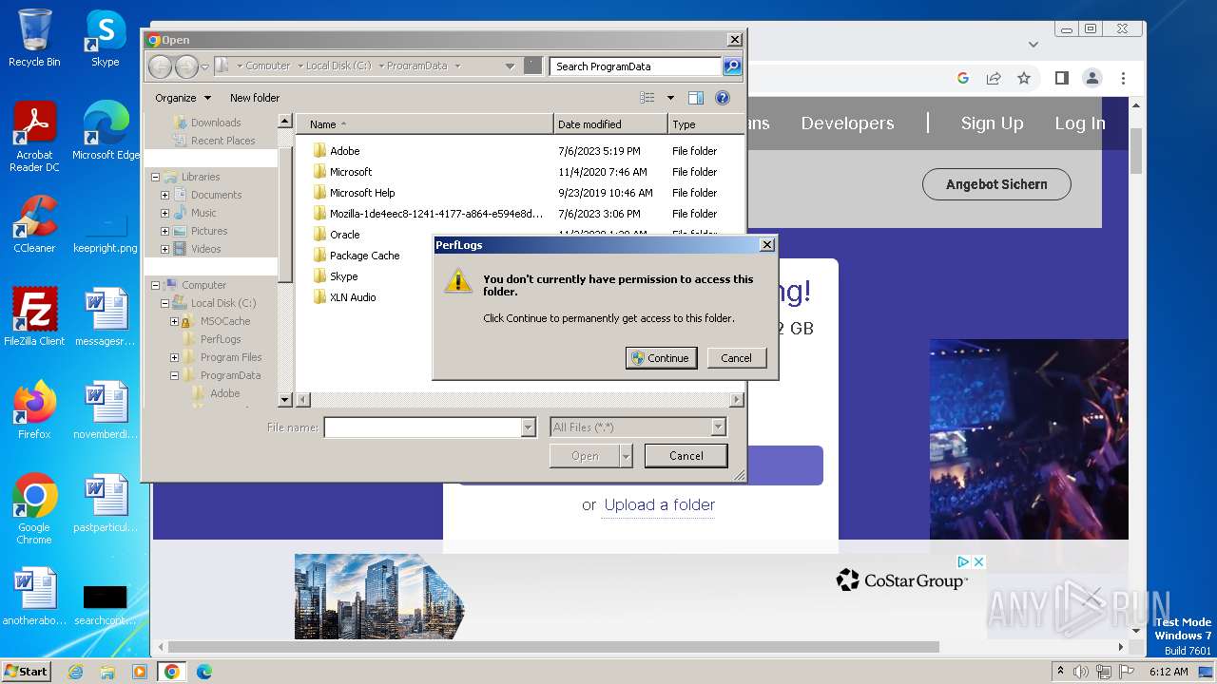
Task: Select ProgramData in the navigation tree
Action: click(230, 375)
